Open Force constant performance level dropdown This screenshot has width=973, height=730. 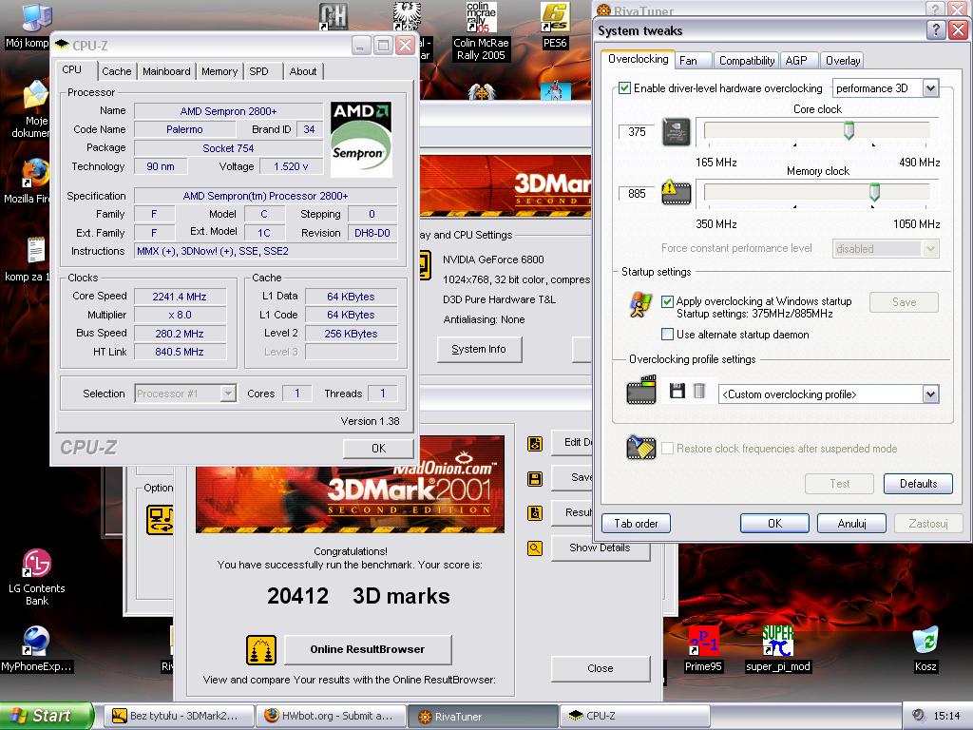(886, 248)
